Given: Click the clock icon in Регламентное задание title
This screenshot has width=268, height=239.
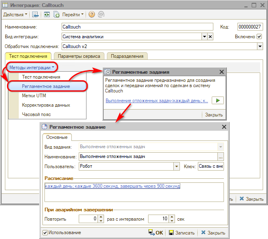Looking at the screenshot, I should coord(44,127).
